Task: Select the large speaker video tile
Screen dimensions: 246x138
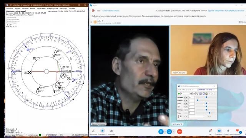Action: pyautogui.click(x=130, y=76)
